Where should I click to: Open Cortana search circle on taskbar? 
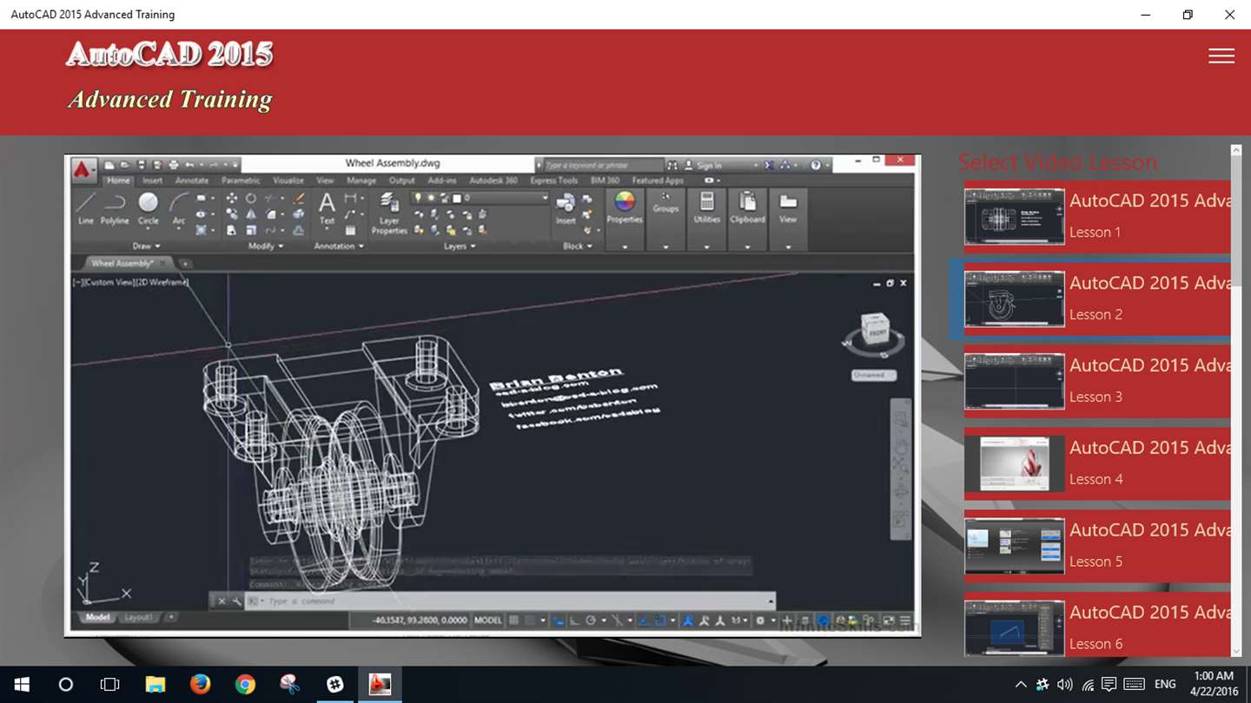pyautogui.click(x=65, y=685)
